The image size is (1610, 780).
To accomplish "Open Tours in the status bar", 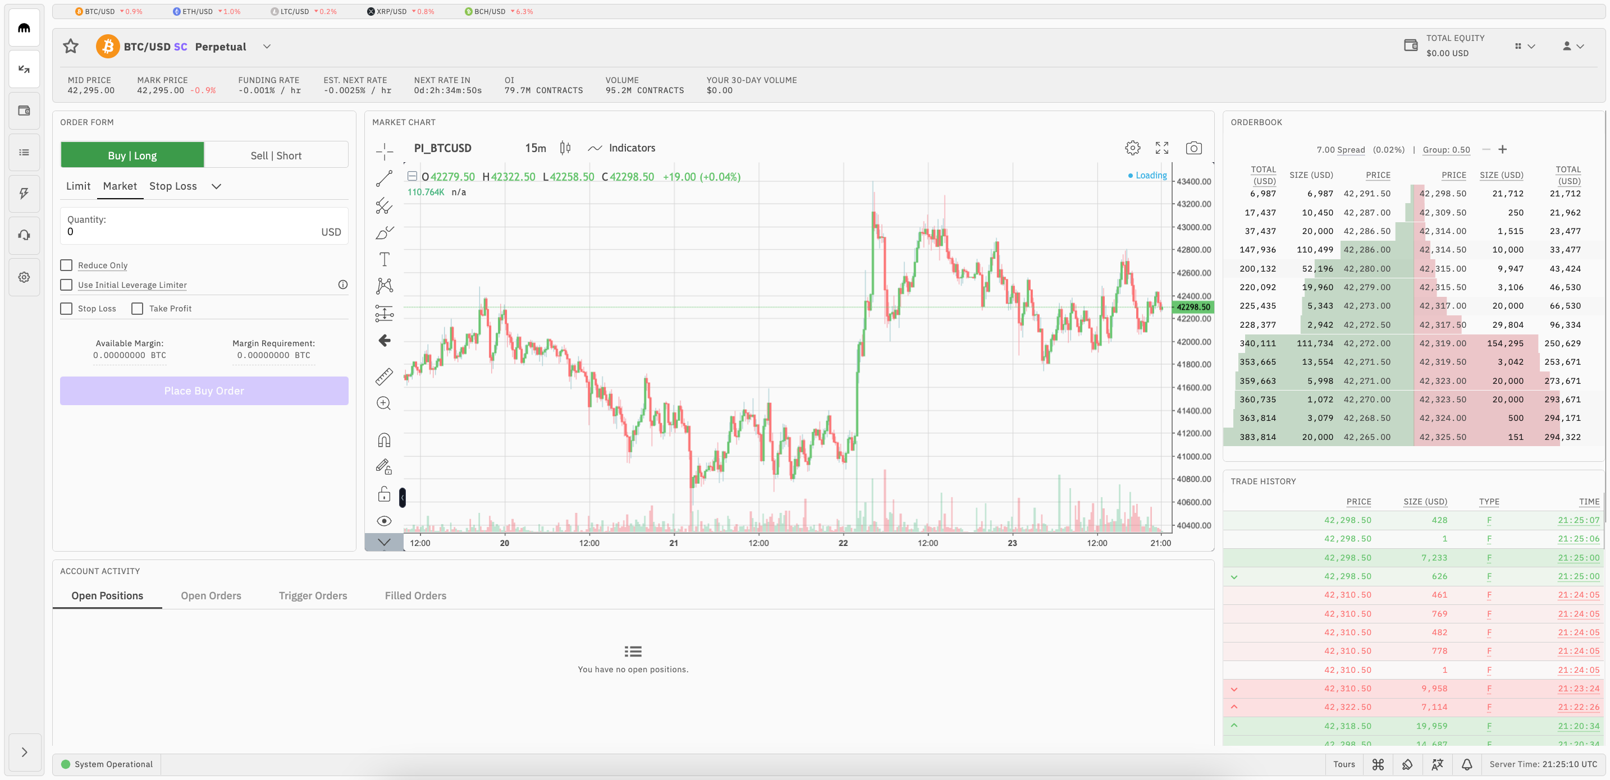I will click(x=1344, y=764).
